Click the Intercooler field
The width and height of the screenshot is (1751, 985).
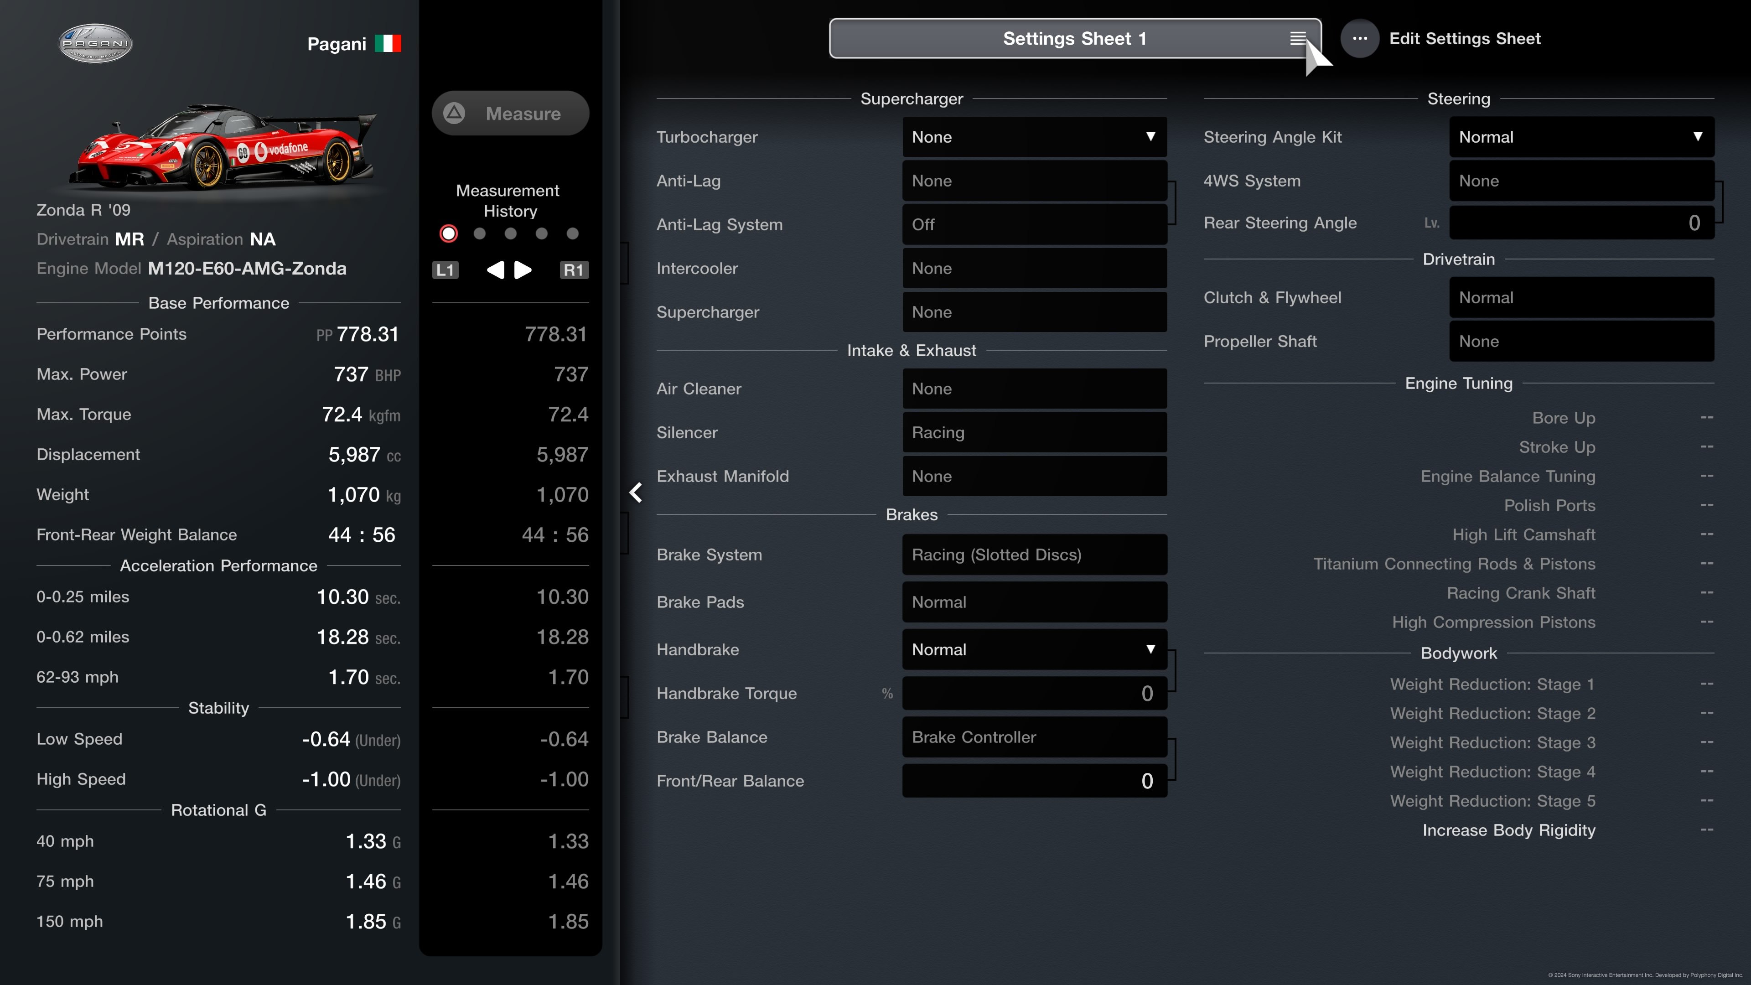1035,269
